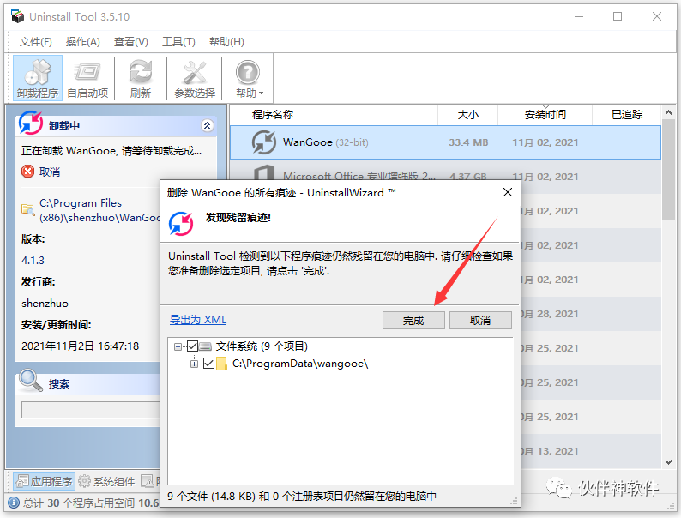Click the red 取消 cancel icon in sidebar
This screenshot has height=518, width=681.
pos(27,171)
